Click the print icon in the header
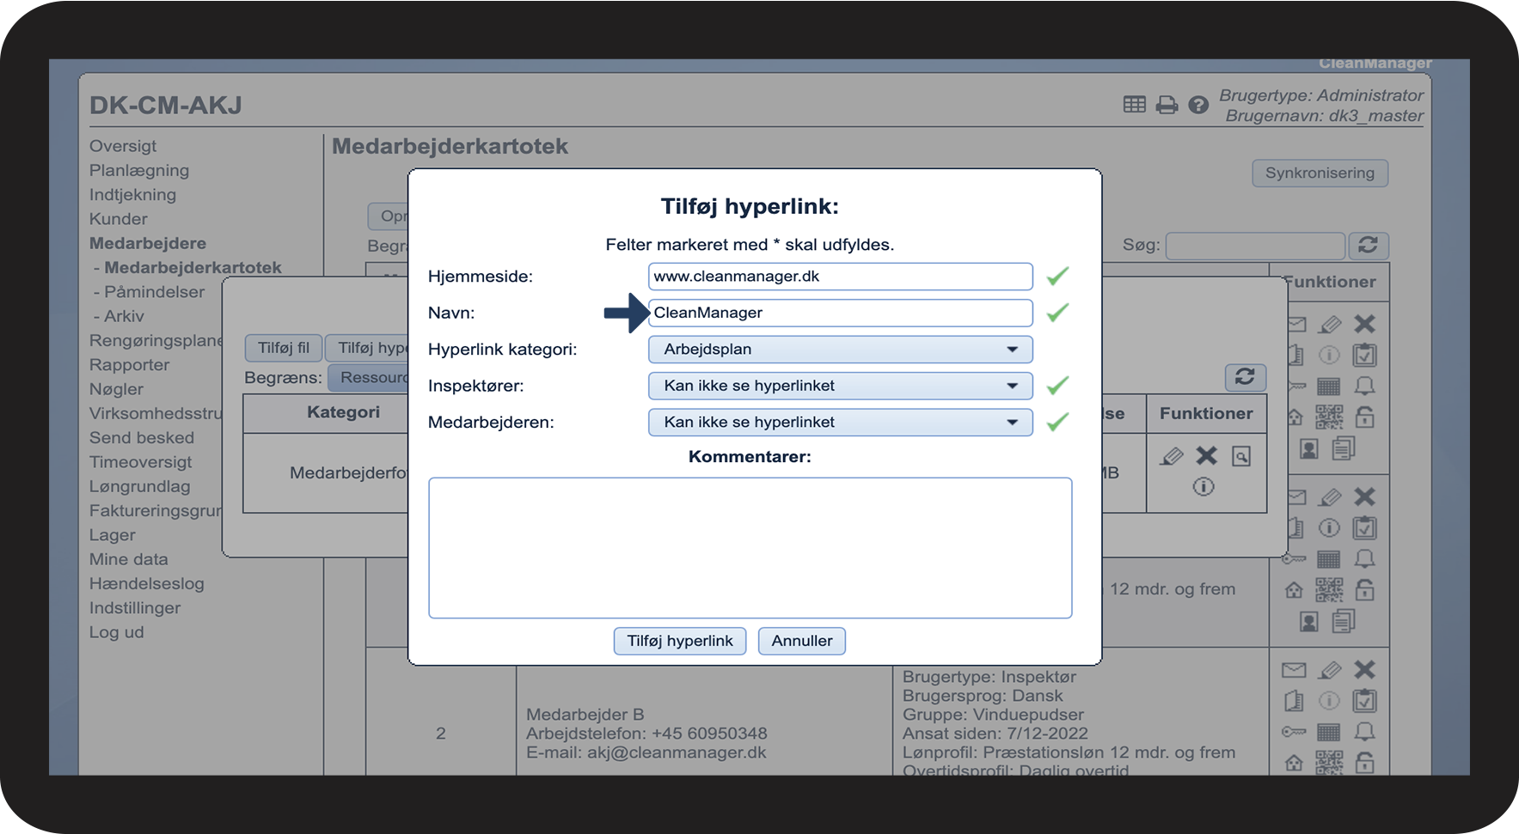This screenshot has height=834, width=1519. (x=1167, y=105)
